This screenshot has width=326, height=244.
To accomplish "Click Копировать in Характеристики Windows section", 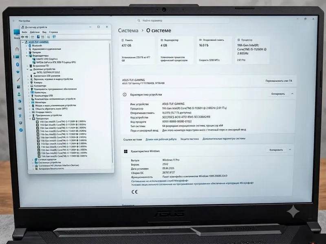I will click(x=276, y=150).
